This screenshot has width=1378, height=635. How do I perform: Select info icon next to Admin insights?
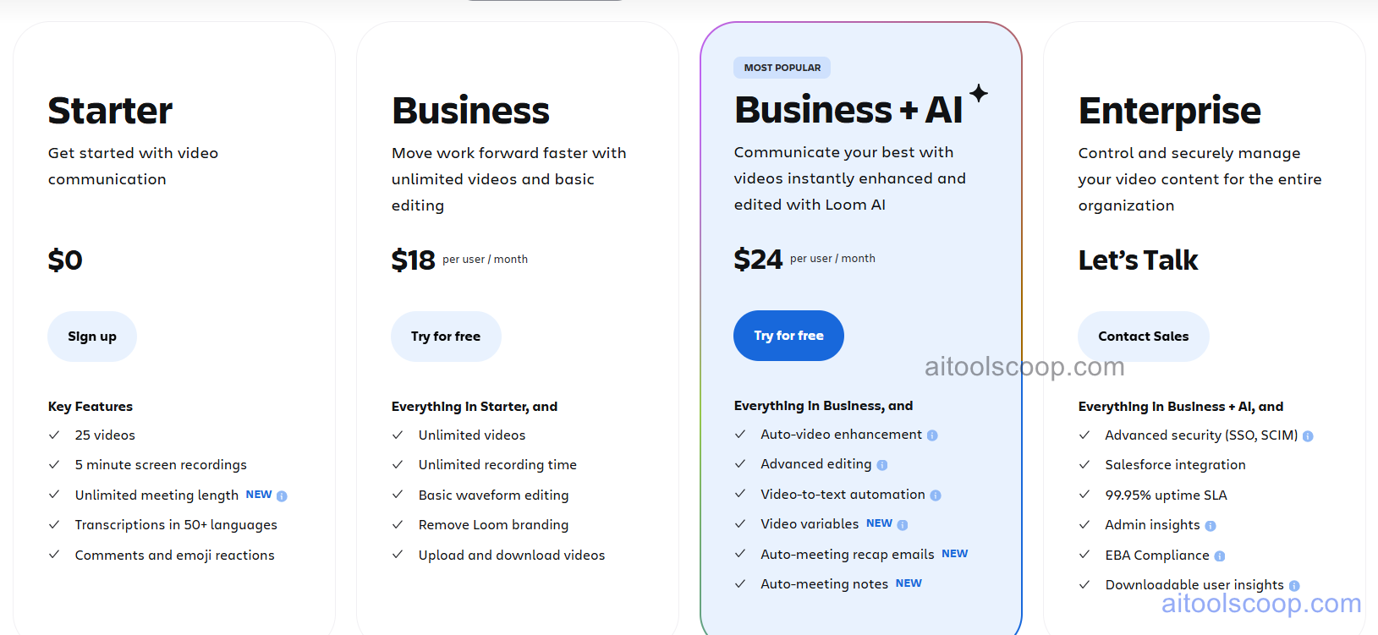tap(1210, 525)
